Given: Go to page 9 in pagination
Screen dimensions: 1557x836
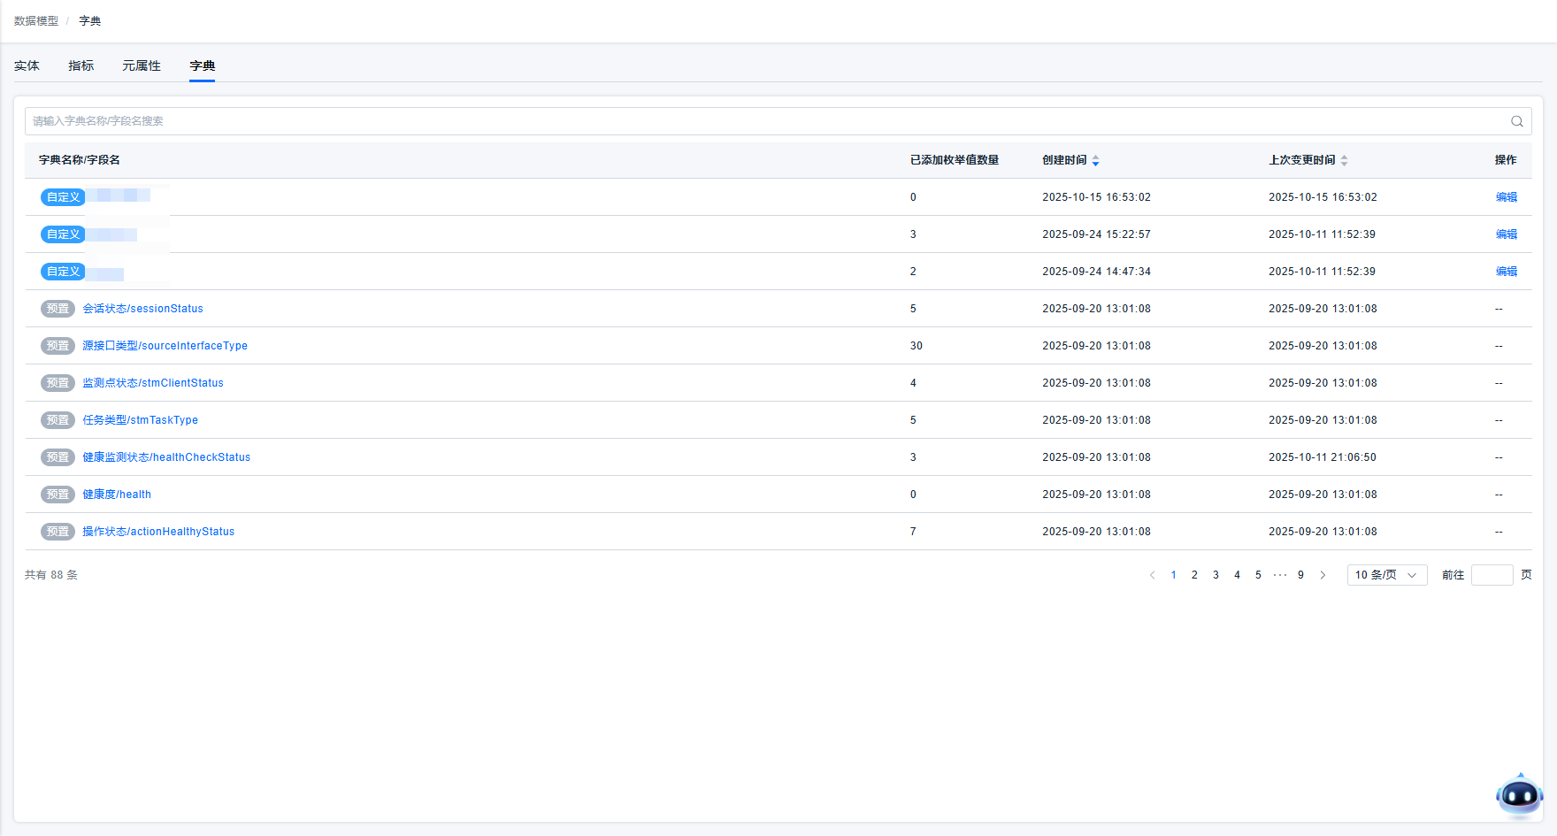Looking at the screenshot, I should (1300, 575).
